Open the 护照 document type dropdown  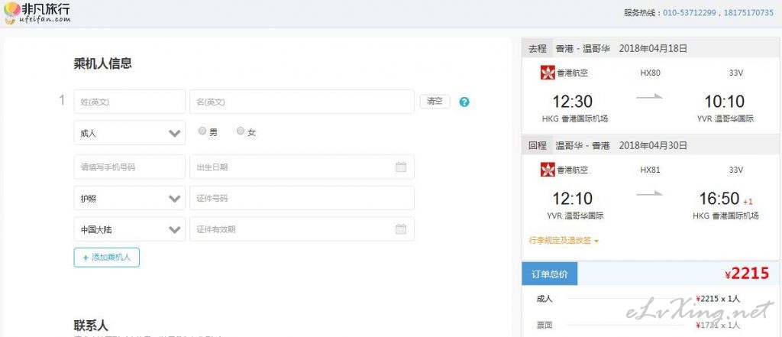coord(130,198)
